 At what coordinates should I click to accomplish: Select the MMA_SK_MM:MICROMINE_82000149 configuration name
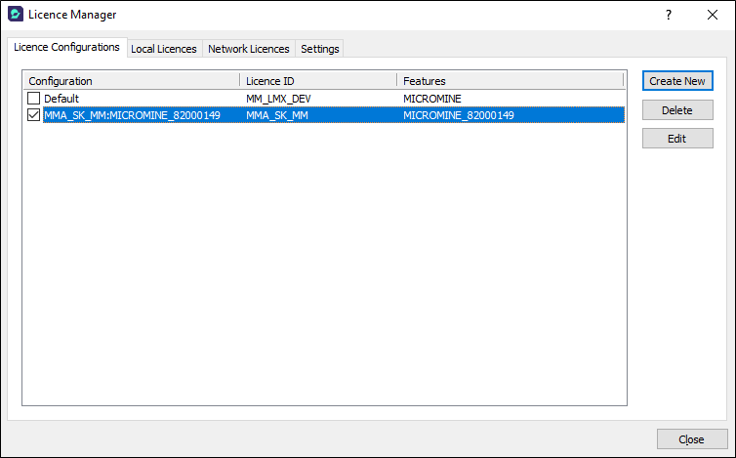click(x=132, y=115)
